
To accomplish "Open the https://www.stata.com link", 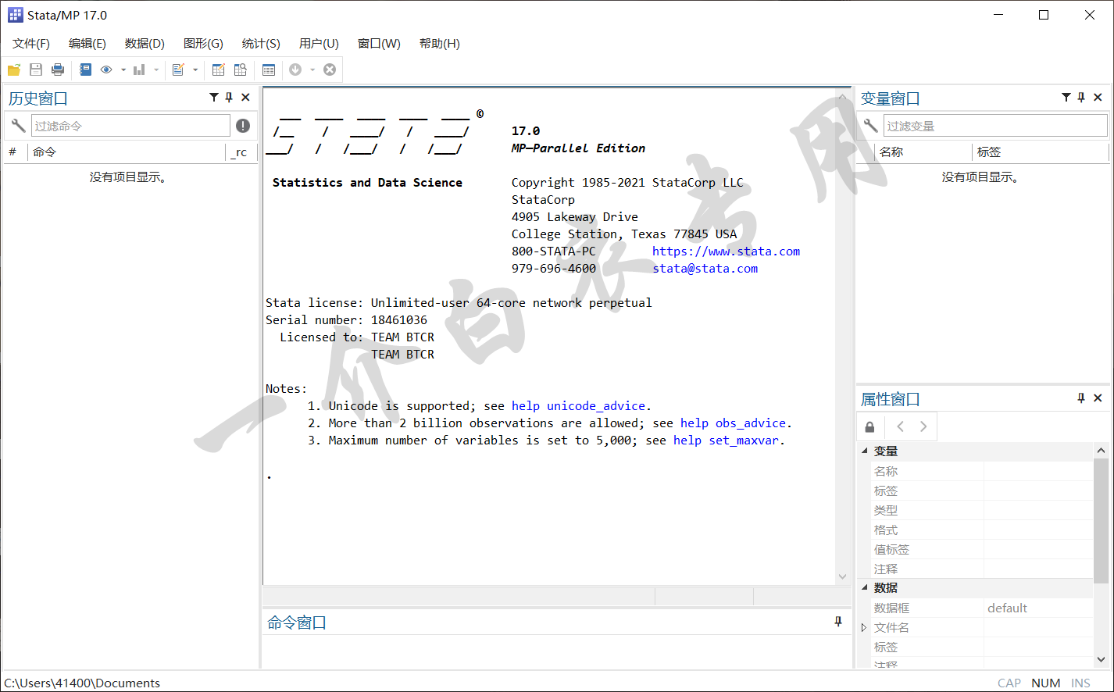I will (726, 251).
